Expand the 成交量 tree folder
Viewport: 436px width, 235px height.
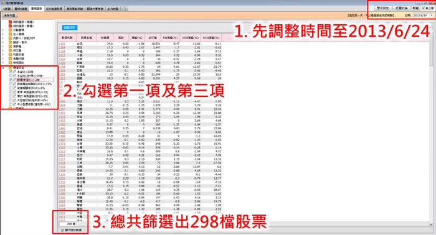click(x=3, y=50)
